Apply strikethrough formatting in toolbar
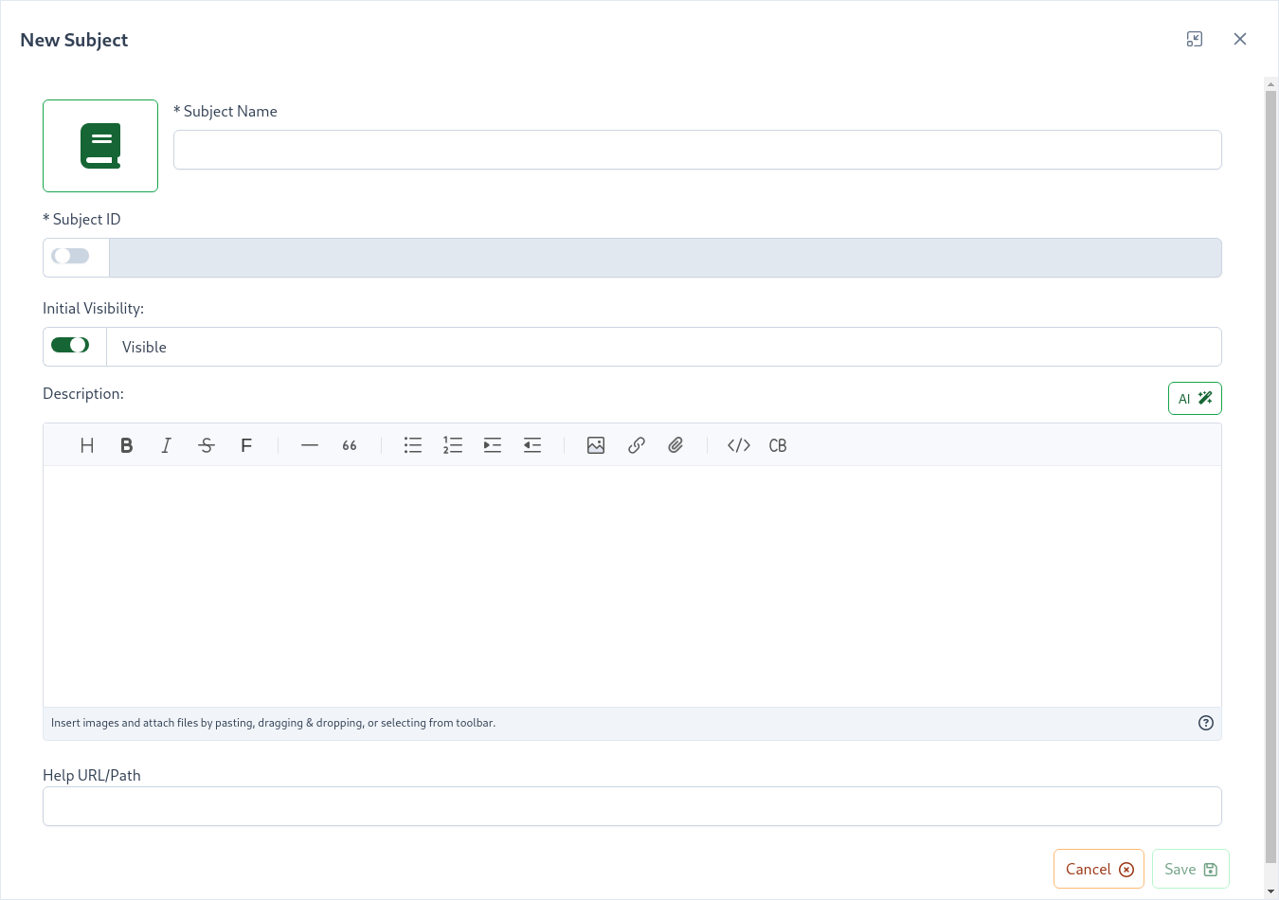1279x900 pixels. point(207,445)
